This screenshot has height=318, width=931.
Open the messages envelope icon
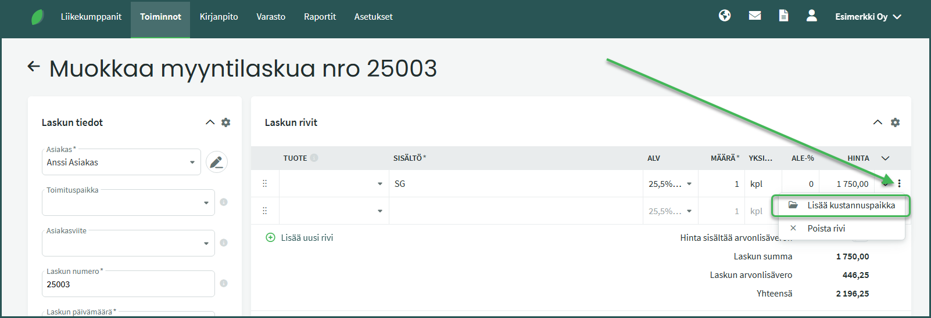click(x=755, y=16)
